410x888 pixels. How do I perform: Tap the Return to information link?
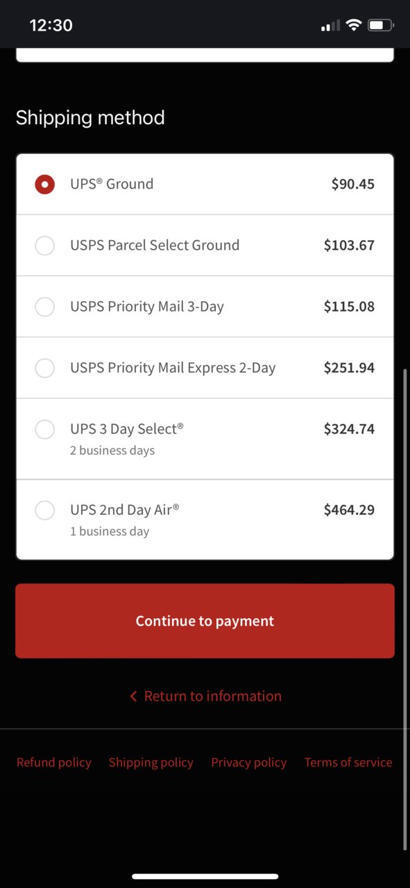[x=212, y=696]
